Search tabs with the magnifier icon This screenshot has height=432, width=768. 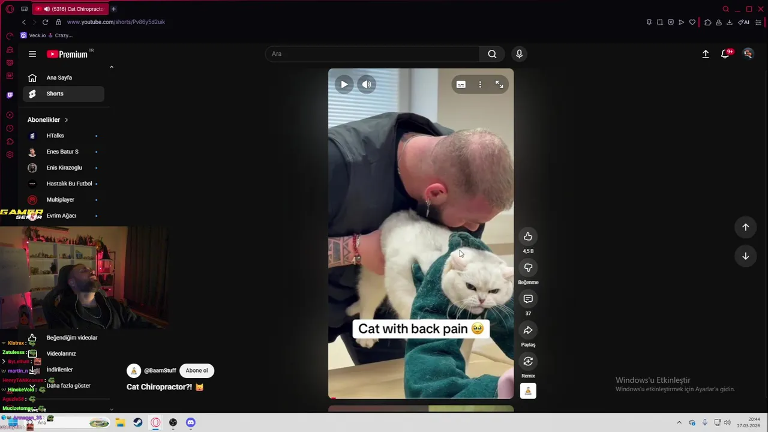725,9
